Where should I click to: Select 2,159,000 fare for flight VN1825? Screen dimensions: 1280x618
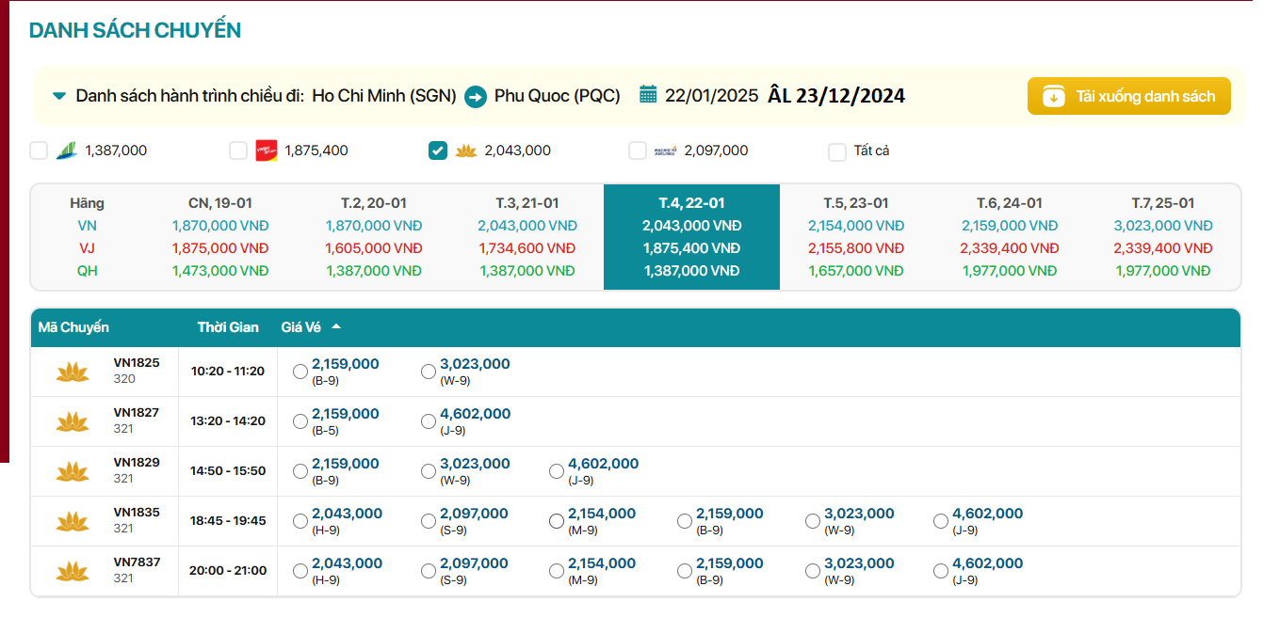[x=300, y=372]
